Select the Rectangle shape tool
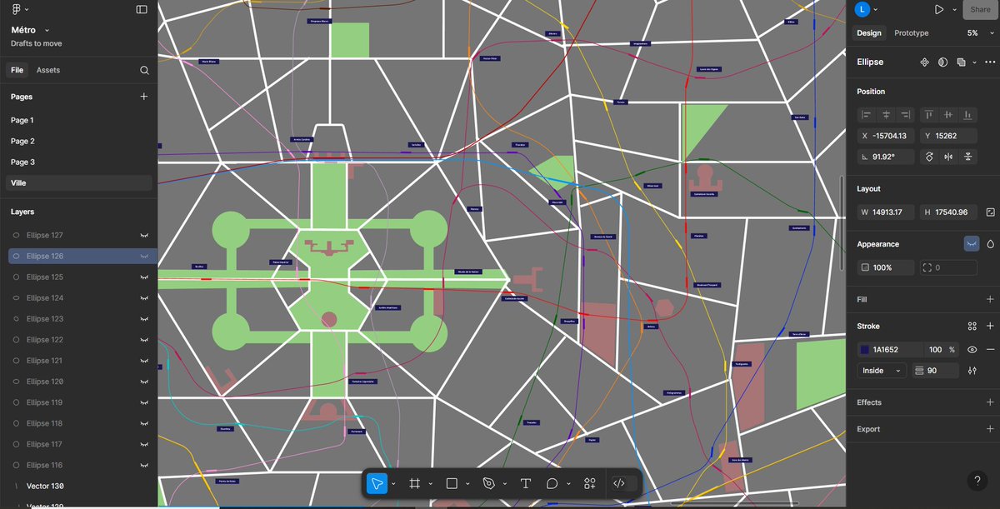This screenshot has height=509, width=1000. point(452,483)
